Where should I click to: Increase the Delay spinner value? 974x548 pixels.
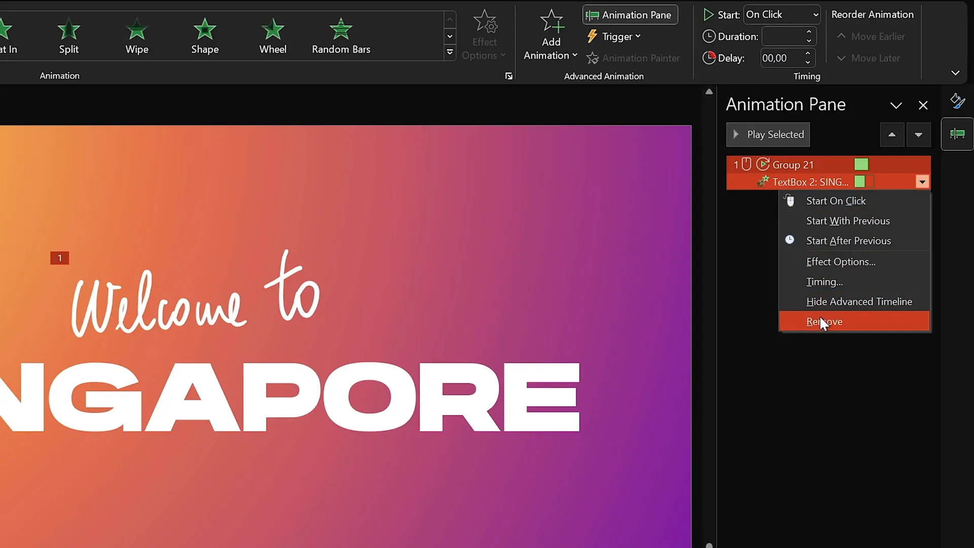pos(808,54)
